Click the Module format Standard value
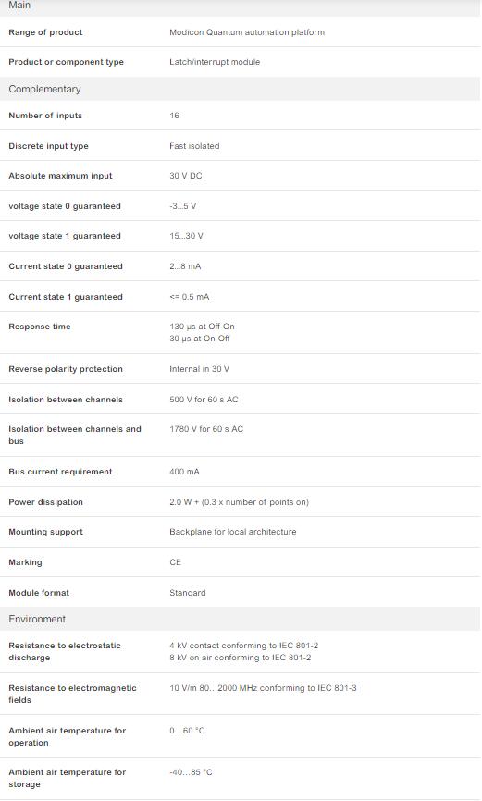This screenshot has width=482, height=801. point(188,593)
